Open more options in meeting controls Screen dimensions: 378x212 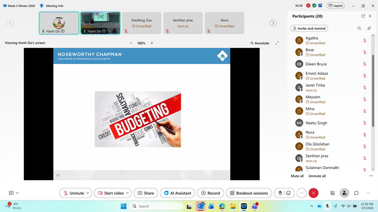[x=302, y=193]
